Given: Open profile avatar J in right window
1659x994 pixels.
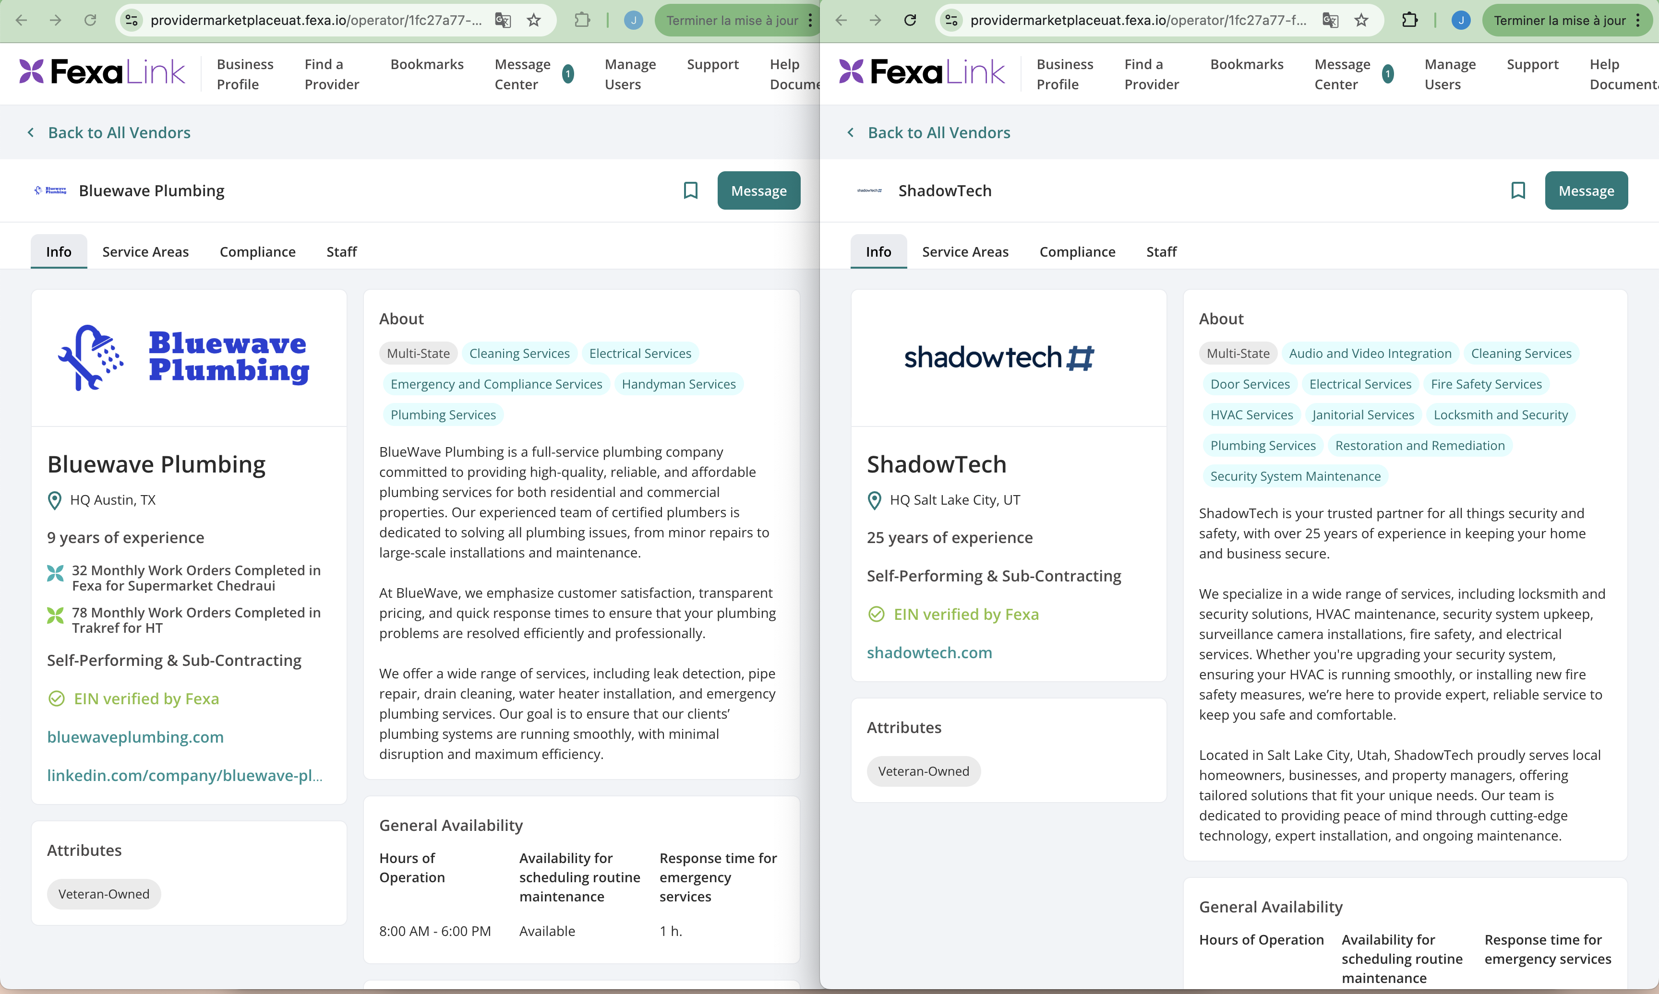Looking at the screenshot, I should click(1461, 20).
